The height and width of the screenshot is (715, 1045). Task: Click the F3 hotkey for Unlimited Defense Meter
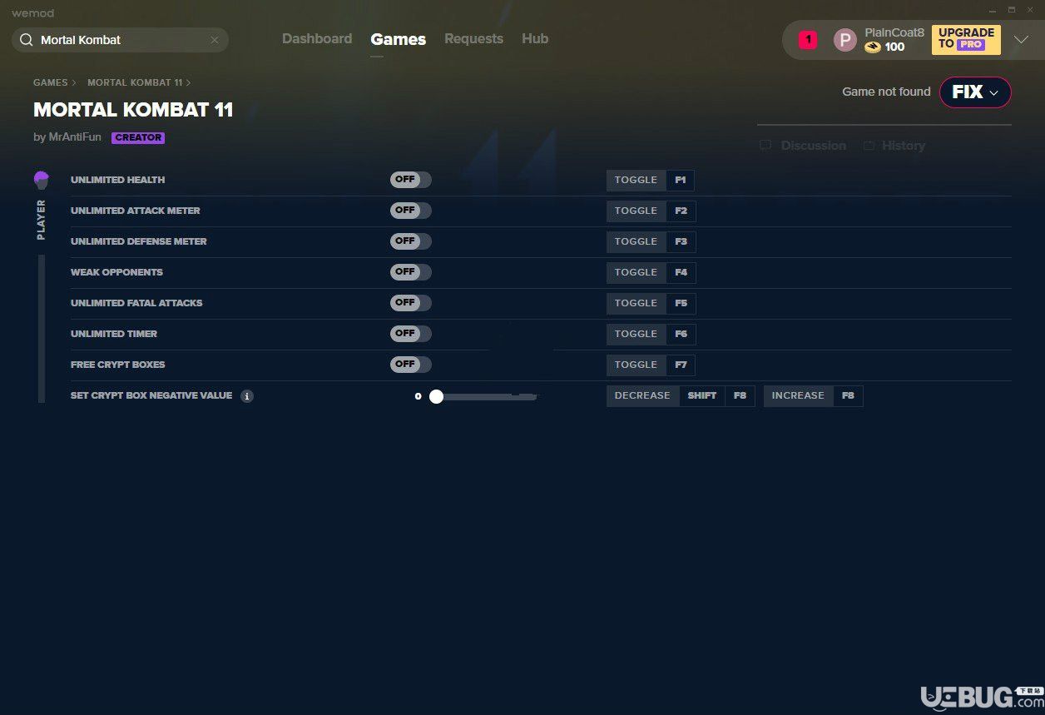tap(681, 241)
